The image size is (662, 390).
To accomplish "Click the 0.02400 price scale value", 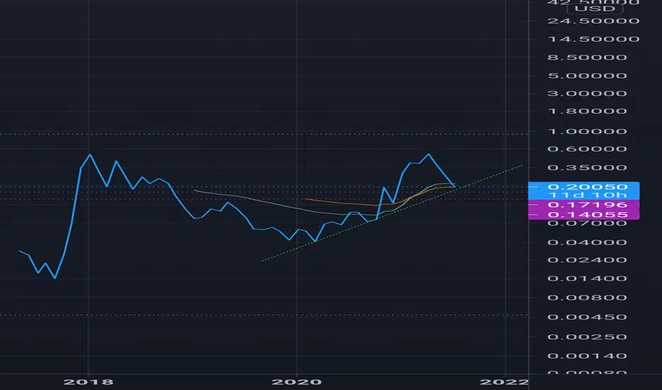I will pos(587,260).
